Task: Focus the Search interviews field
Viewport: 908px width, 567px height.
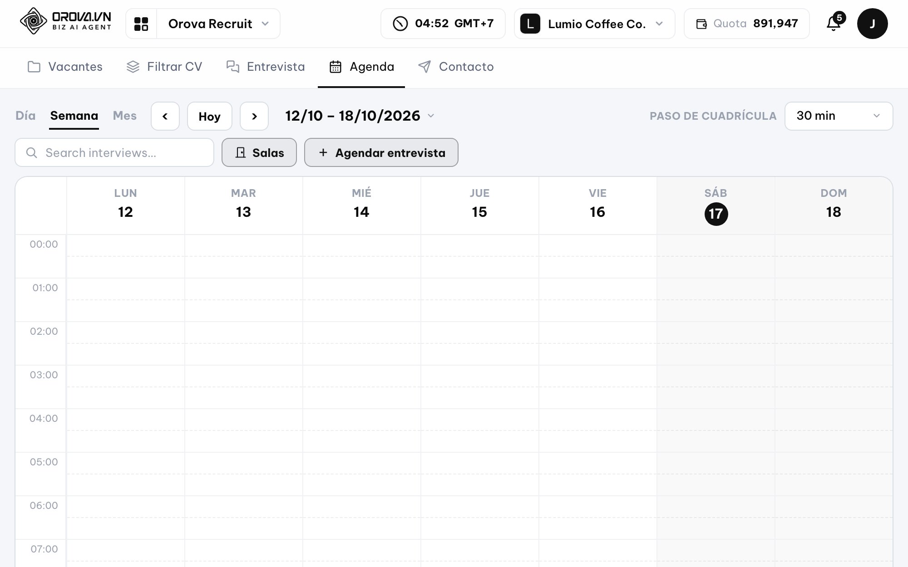Action: click(114, 152)
